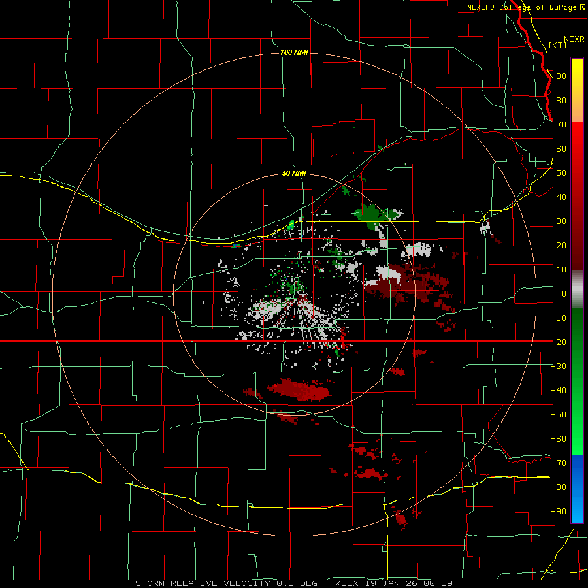The image size is (588, 588).
Task: Click the -40 value on velocity scale
Action: 559,391
